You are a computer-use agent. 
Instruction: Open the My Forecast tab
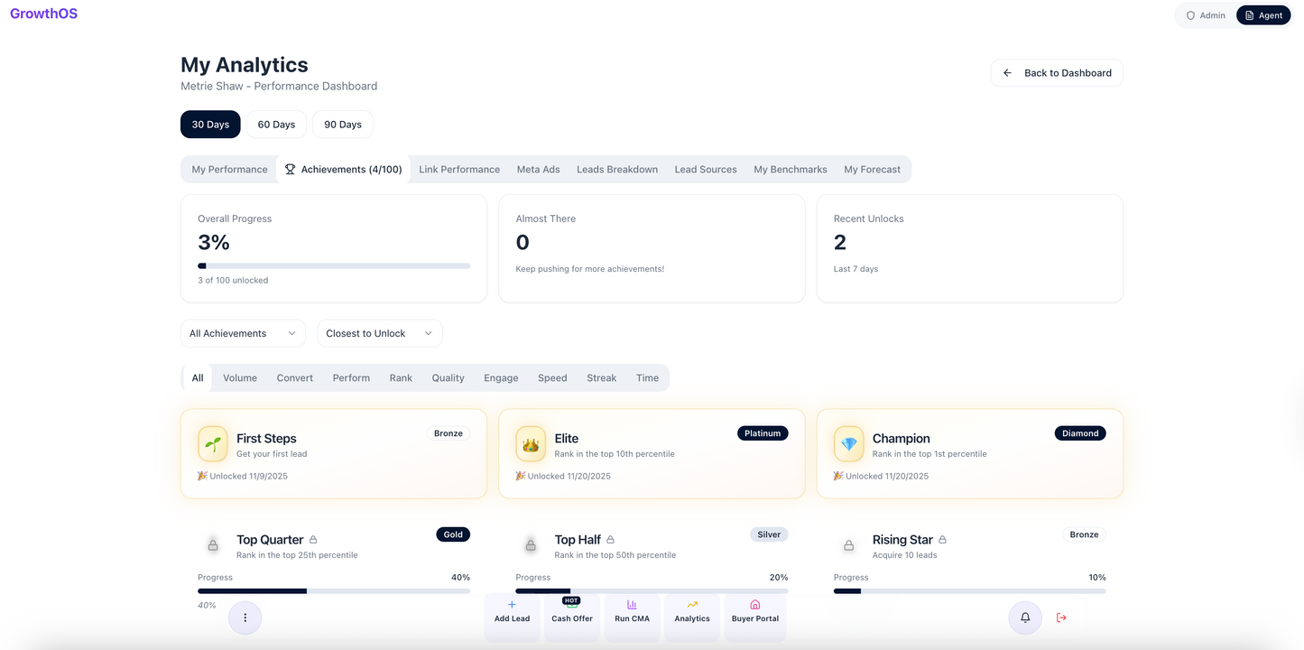pyautogui.click(x=872, y=170)
